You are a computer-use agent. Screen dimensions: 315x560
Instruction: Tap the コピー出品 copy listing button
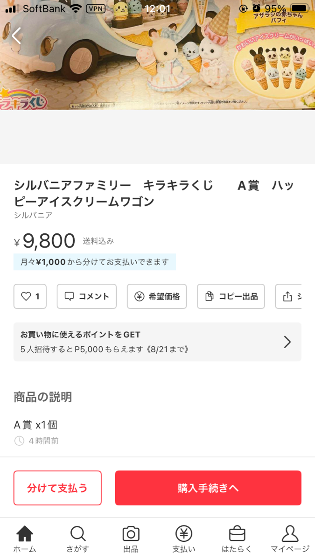[x=231, y=296]
